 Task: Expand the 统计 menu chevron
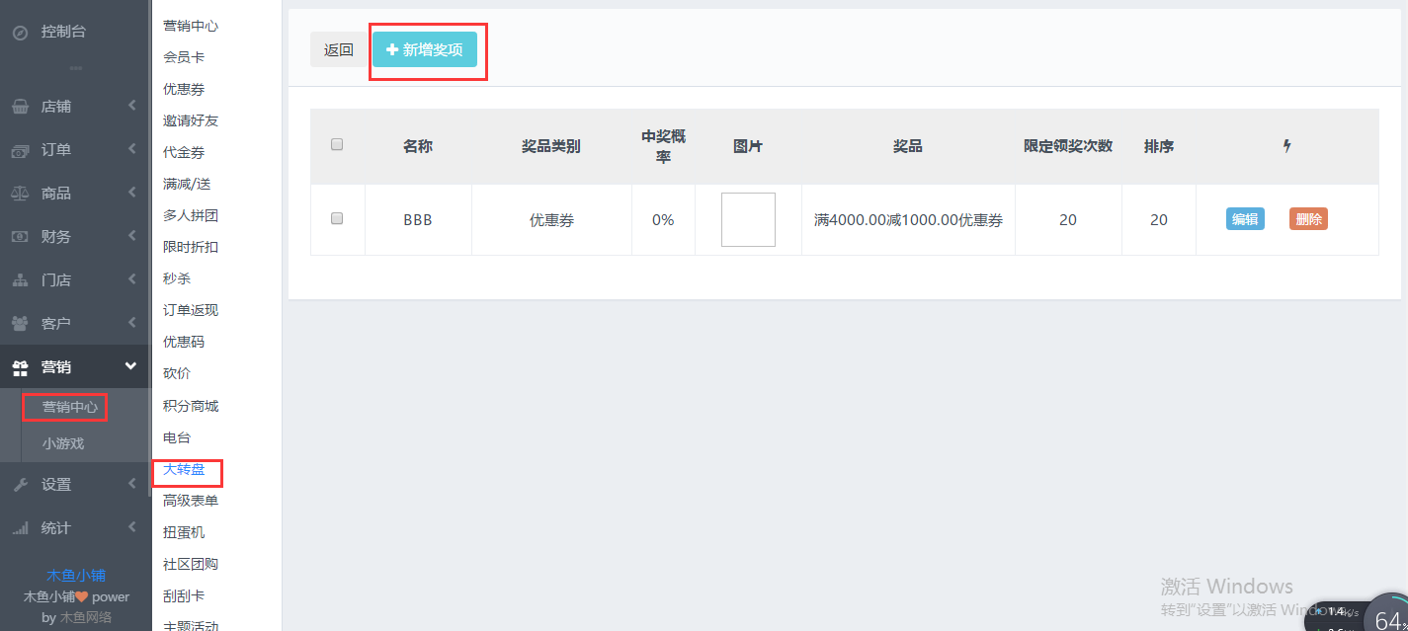131,527
